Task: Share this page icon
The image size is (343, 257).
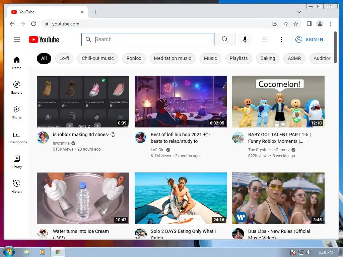Action: point(285,24)
